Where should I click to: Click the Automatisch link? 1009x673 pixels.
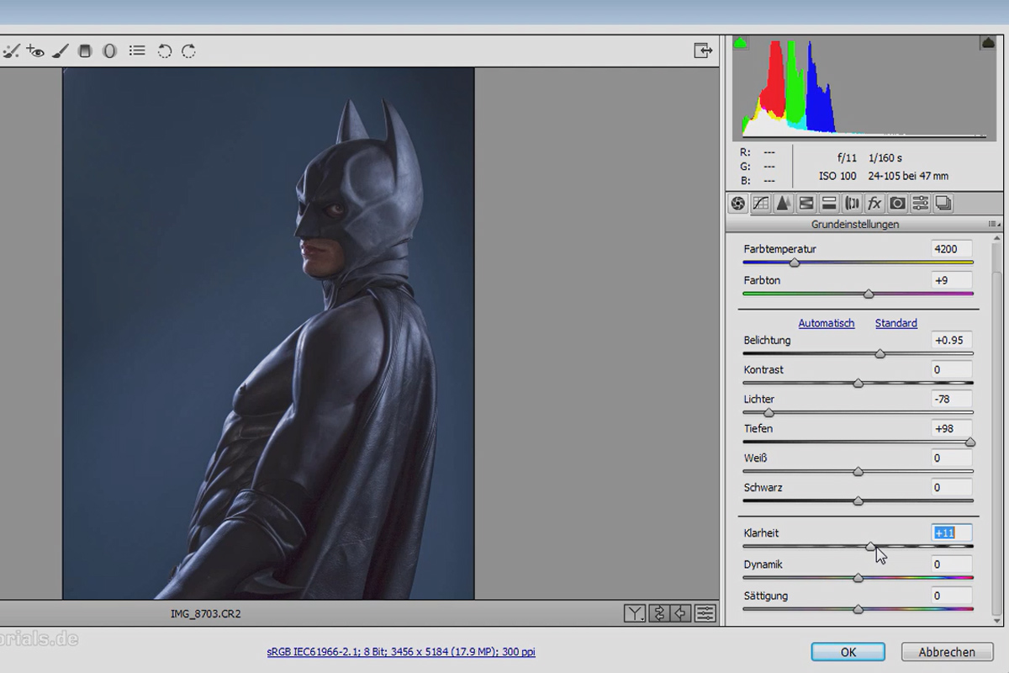(827, 323)
